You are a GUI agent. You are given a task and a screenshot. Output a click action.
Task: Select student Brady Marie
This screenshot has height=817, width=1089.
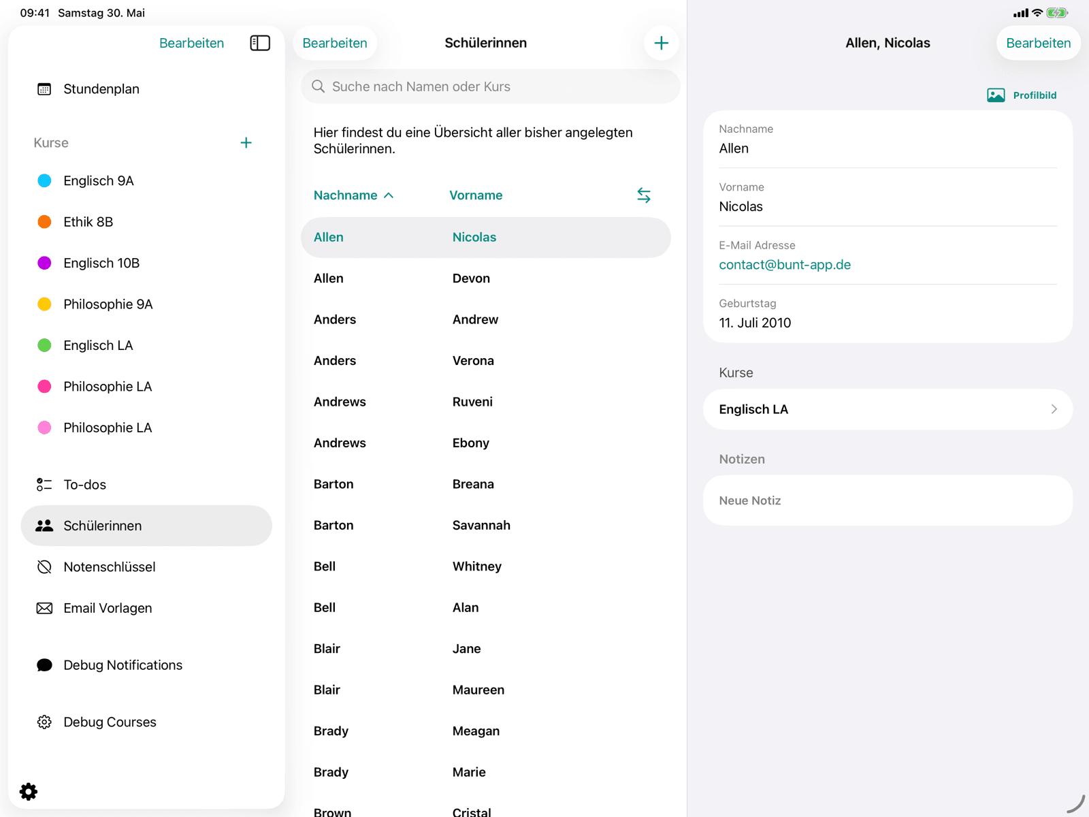(x=486, y=772)
